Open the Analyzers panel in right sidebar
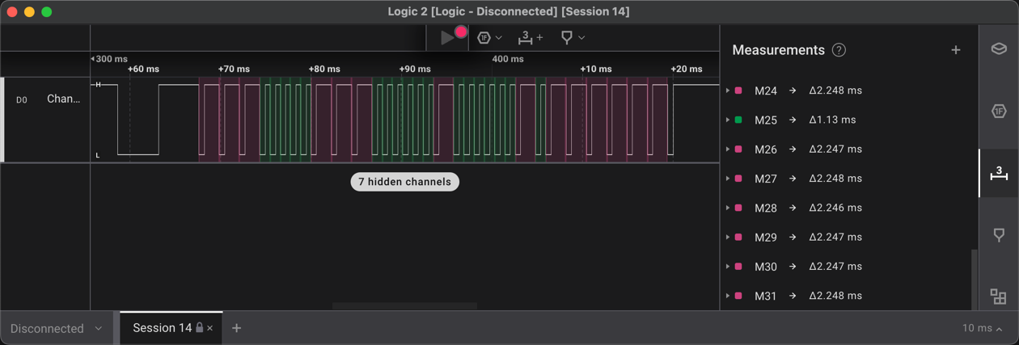 click(x=999, y=111)
